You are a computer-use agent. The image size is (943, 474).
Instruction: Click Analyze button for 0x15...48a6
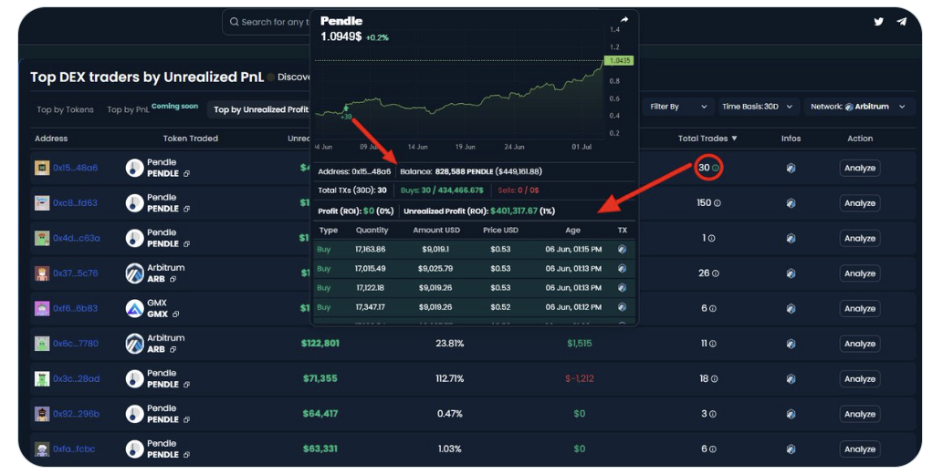point(859,168)
